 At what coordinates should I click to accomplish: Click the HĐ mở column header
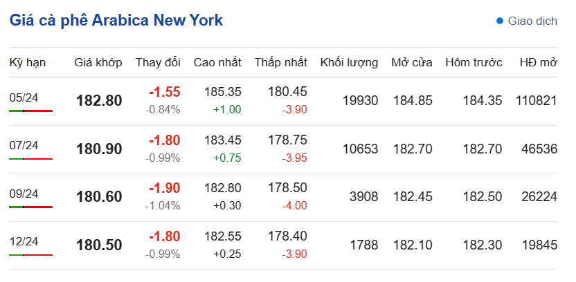(x=539, y=62)
